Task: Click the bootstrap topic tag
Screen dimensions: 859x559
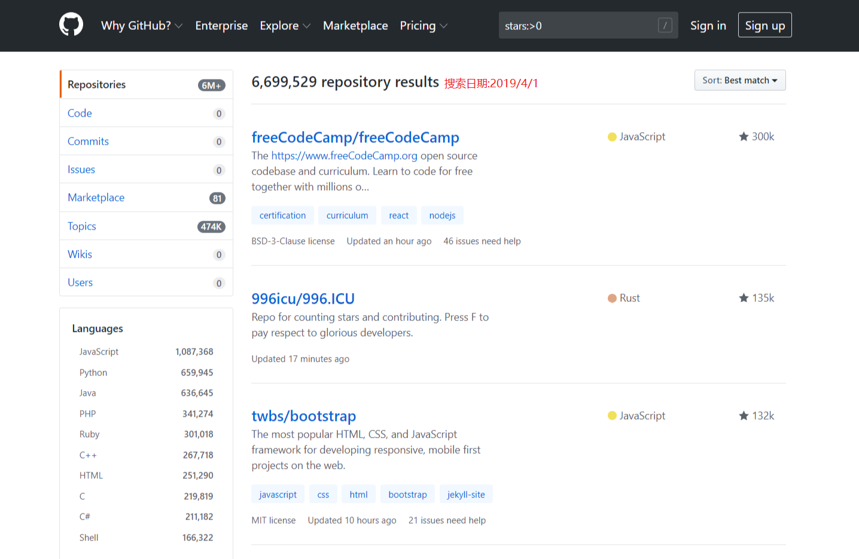Action: coord(408,494)
